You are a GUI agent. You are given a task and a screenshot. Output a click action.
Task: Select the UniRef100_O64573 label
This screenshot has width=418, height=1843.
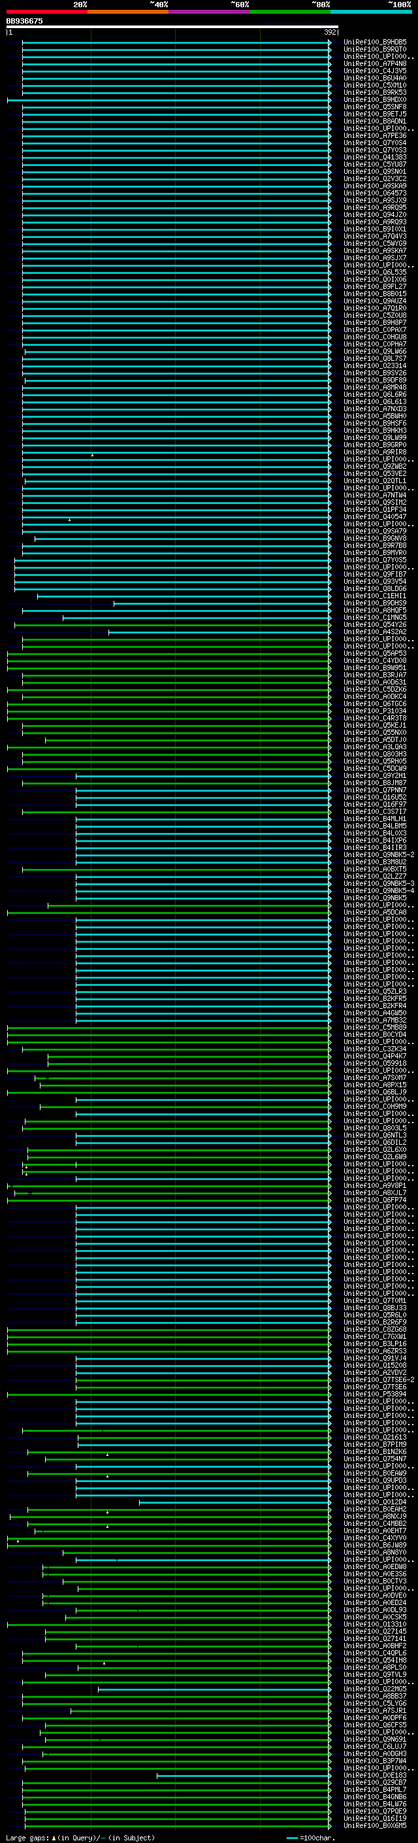click(375, 192)
